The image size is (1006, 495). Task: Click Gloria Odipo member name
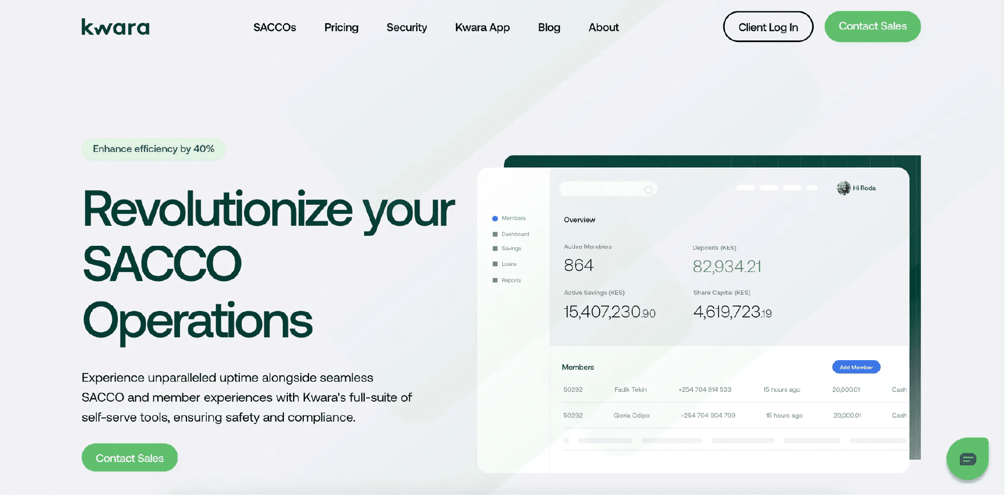coord(632,415)
